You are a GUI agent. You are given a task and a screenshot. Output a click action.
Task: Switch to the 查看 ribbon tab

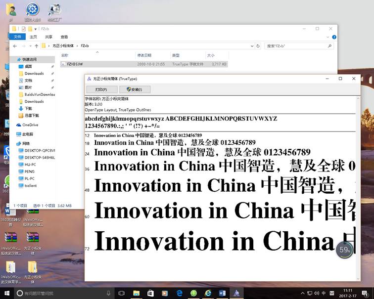(x=64, y=37)
